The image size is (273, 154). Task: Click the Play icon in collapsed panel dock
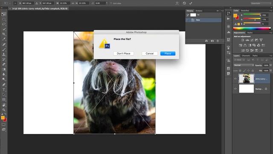tap(229, 19)
